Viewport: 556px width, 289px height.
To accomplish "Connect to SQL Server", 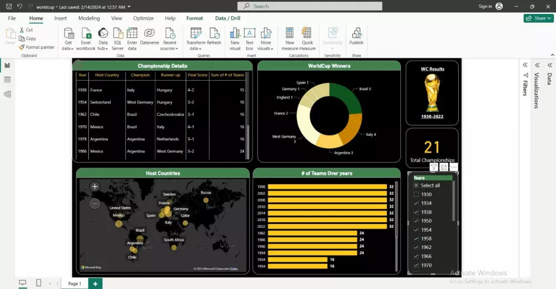I will point(118,39).
